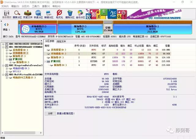Viewport: 196px width, 139px height.
Task: Collapse the HD3:MsftVirtualDisk tree node
Action: (x=3, y=75)
